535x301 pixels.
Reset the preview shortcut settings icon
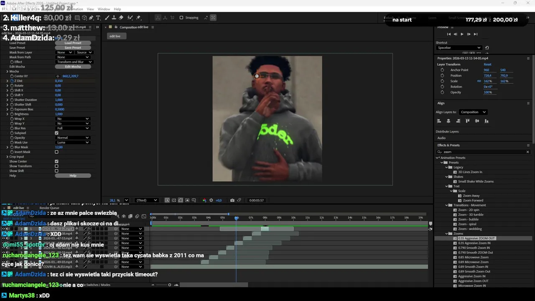click(487, 48)
